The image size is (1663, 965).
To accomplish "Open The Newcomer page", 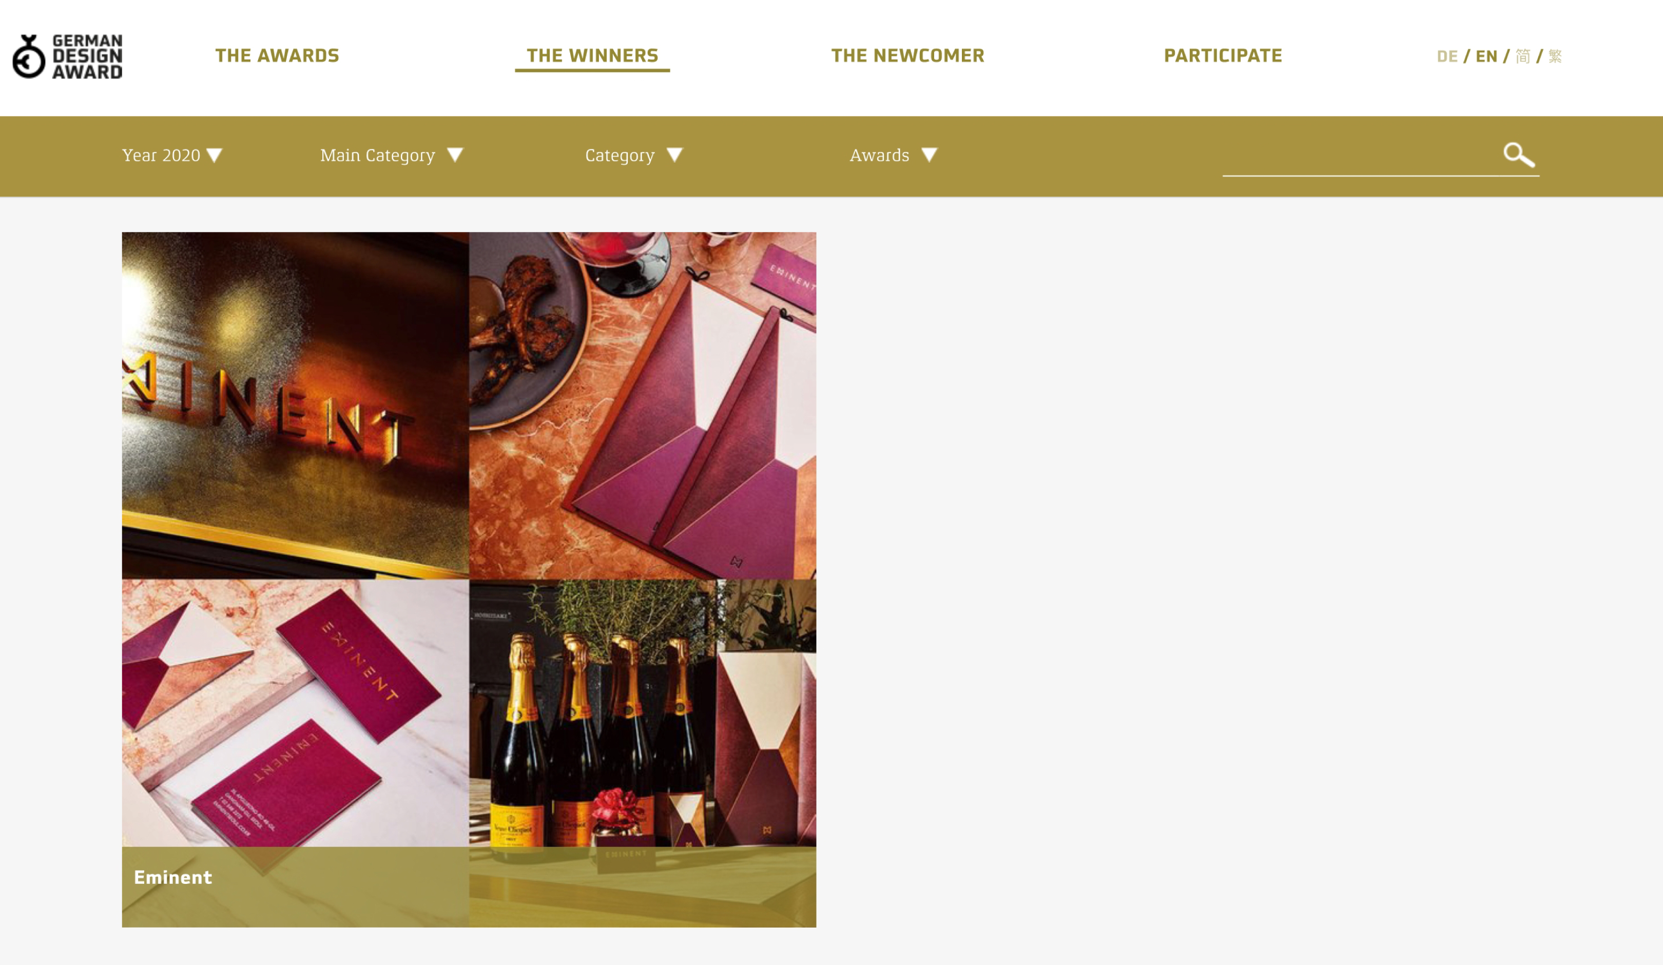I will pos(907,55).
